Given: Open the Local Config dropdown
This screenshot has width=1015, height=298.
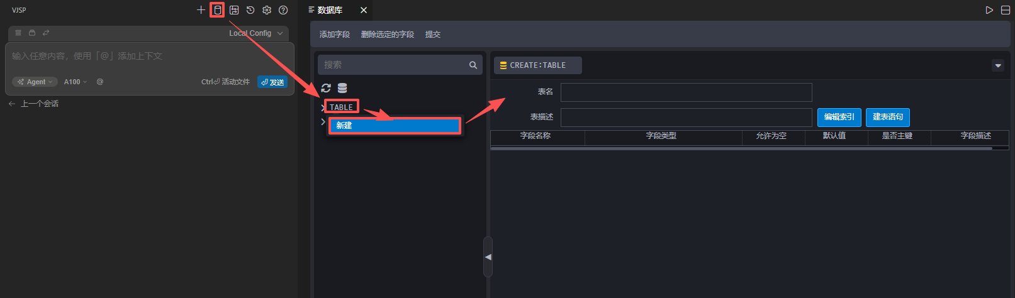Looking at the screenshot, I should point(255,33).
